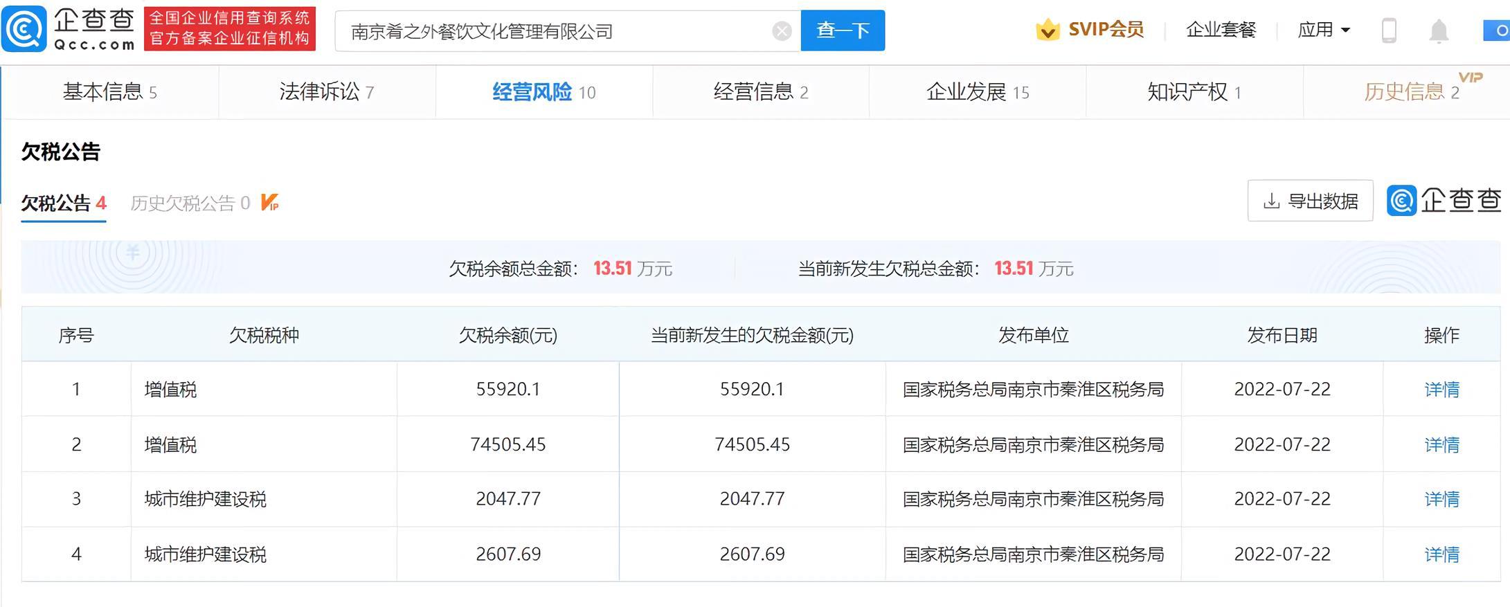Viewport: 1510px width, 607px height.
Task: Click the 发布单位 column header
Action: [1033, 336]
